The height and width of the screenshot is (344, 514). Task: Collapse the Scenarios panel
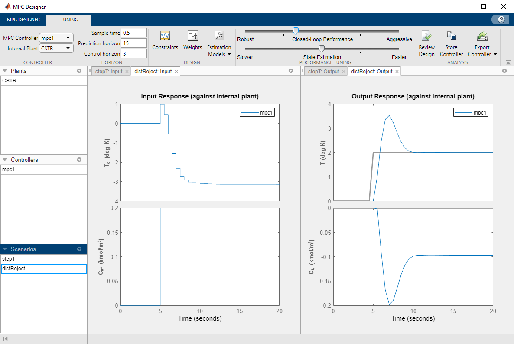tap(5, 249)
